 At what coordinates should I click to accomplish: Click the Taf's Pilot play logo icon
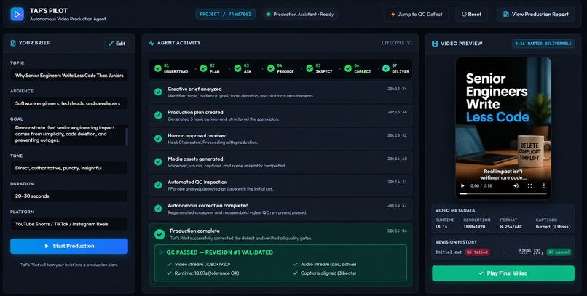click(x=17, y=15)
